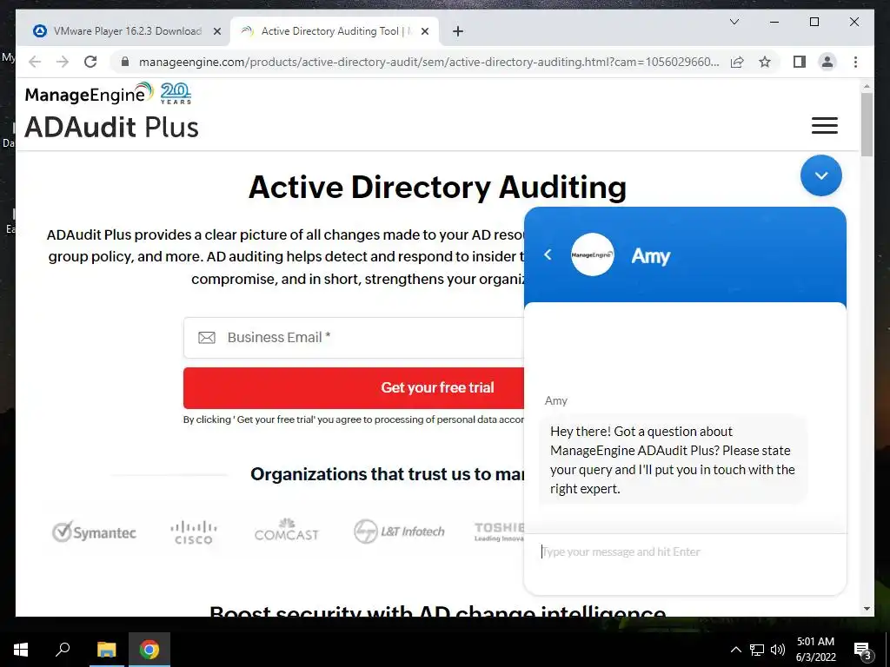Open Windows taskbar search
Viewport: 890px width, 667px height.
[63, 650]
